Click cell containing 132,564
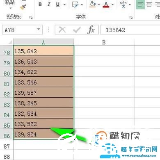Viewport: 160px width, 160px height. [x=43, y=113]
